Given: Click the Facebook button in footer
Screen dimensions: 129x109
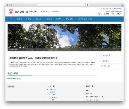Looking at the screenshot, I should 11,87.
